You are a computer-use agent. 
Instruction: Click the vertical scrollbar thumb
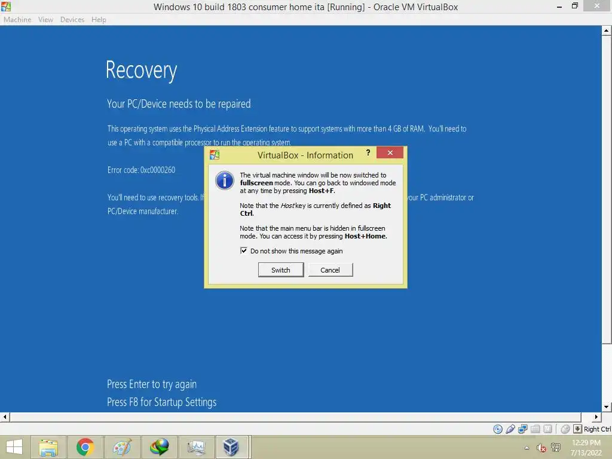coord(607,189)
